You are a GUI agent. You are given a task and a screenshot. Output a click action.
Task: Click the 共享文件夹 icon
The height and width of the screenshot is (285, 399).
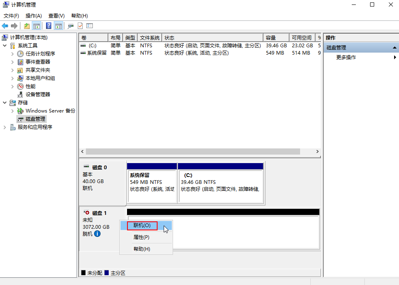coord(20,70)
